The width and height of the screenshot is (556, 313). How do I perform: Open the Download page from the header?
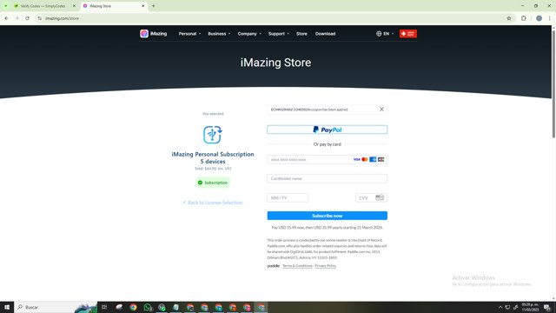(x=325, y=34)
